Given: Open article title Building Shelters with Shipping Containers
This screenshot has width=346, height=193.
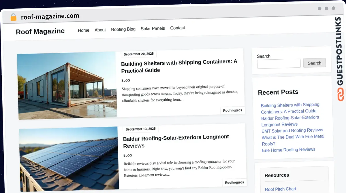Looking at the screenshot, I should (179, 66).
